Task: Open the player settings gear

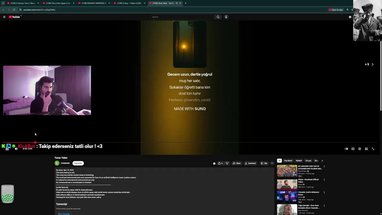Action: click(x=360, y=149)
